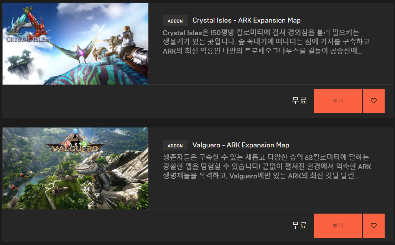The width and height of the screenshot is (395, 245).
Task: Click the 무료 price label for Crystal Isles
Action: [x=299, y=101]
